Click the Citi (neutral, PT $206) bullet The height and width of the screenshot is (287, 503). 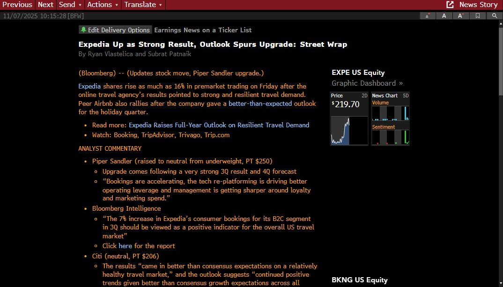(x=126, y=256)
